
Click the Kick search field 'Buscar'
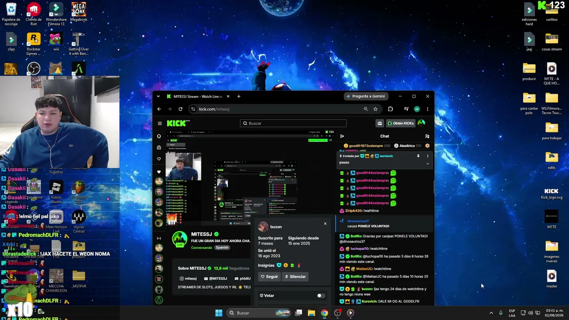coord(293,123)
